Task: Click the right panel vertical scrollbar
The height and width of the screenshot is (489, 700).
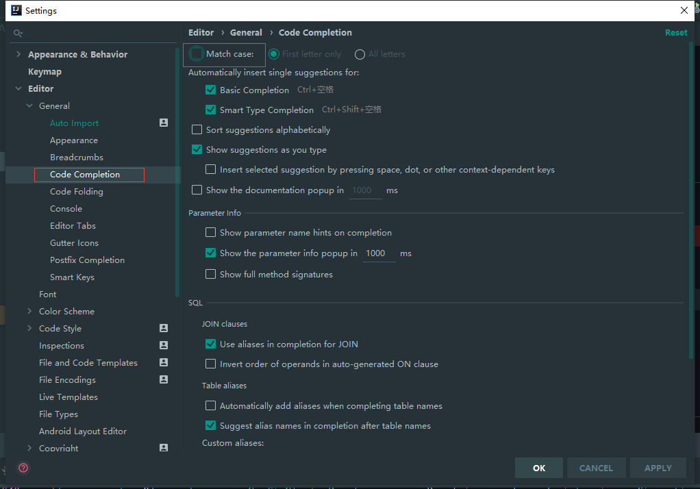Action: [x=691, y=201]
